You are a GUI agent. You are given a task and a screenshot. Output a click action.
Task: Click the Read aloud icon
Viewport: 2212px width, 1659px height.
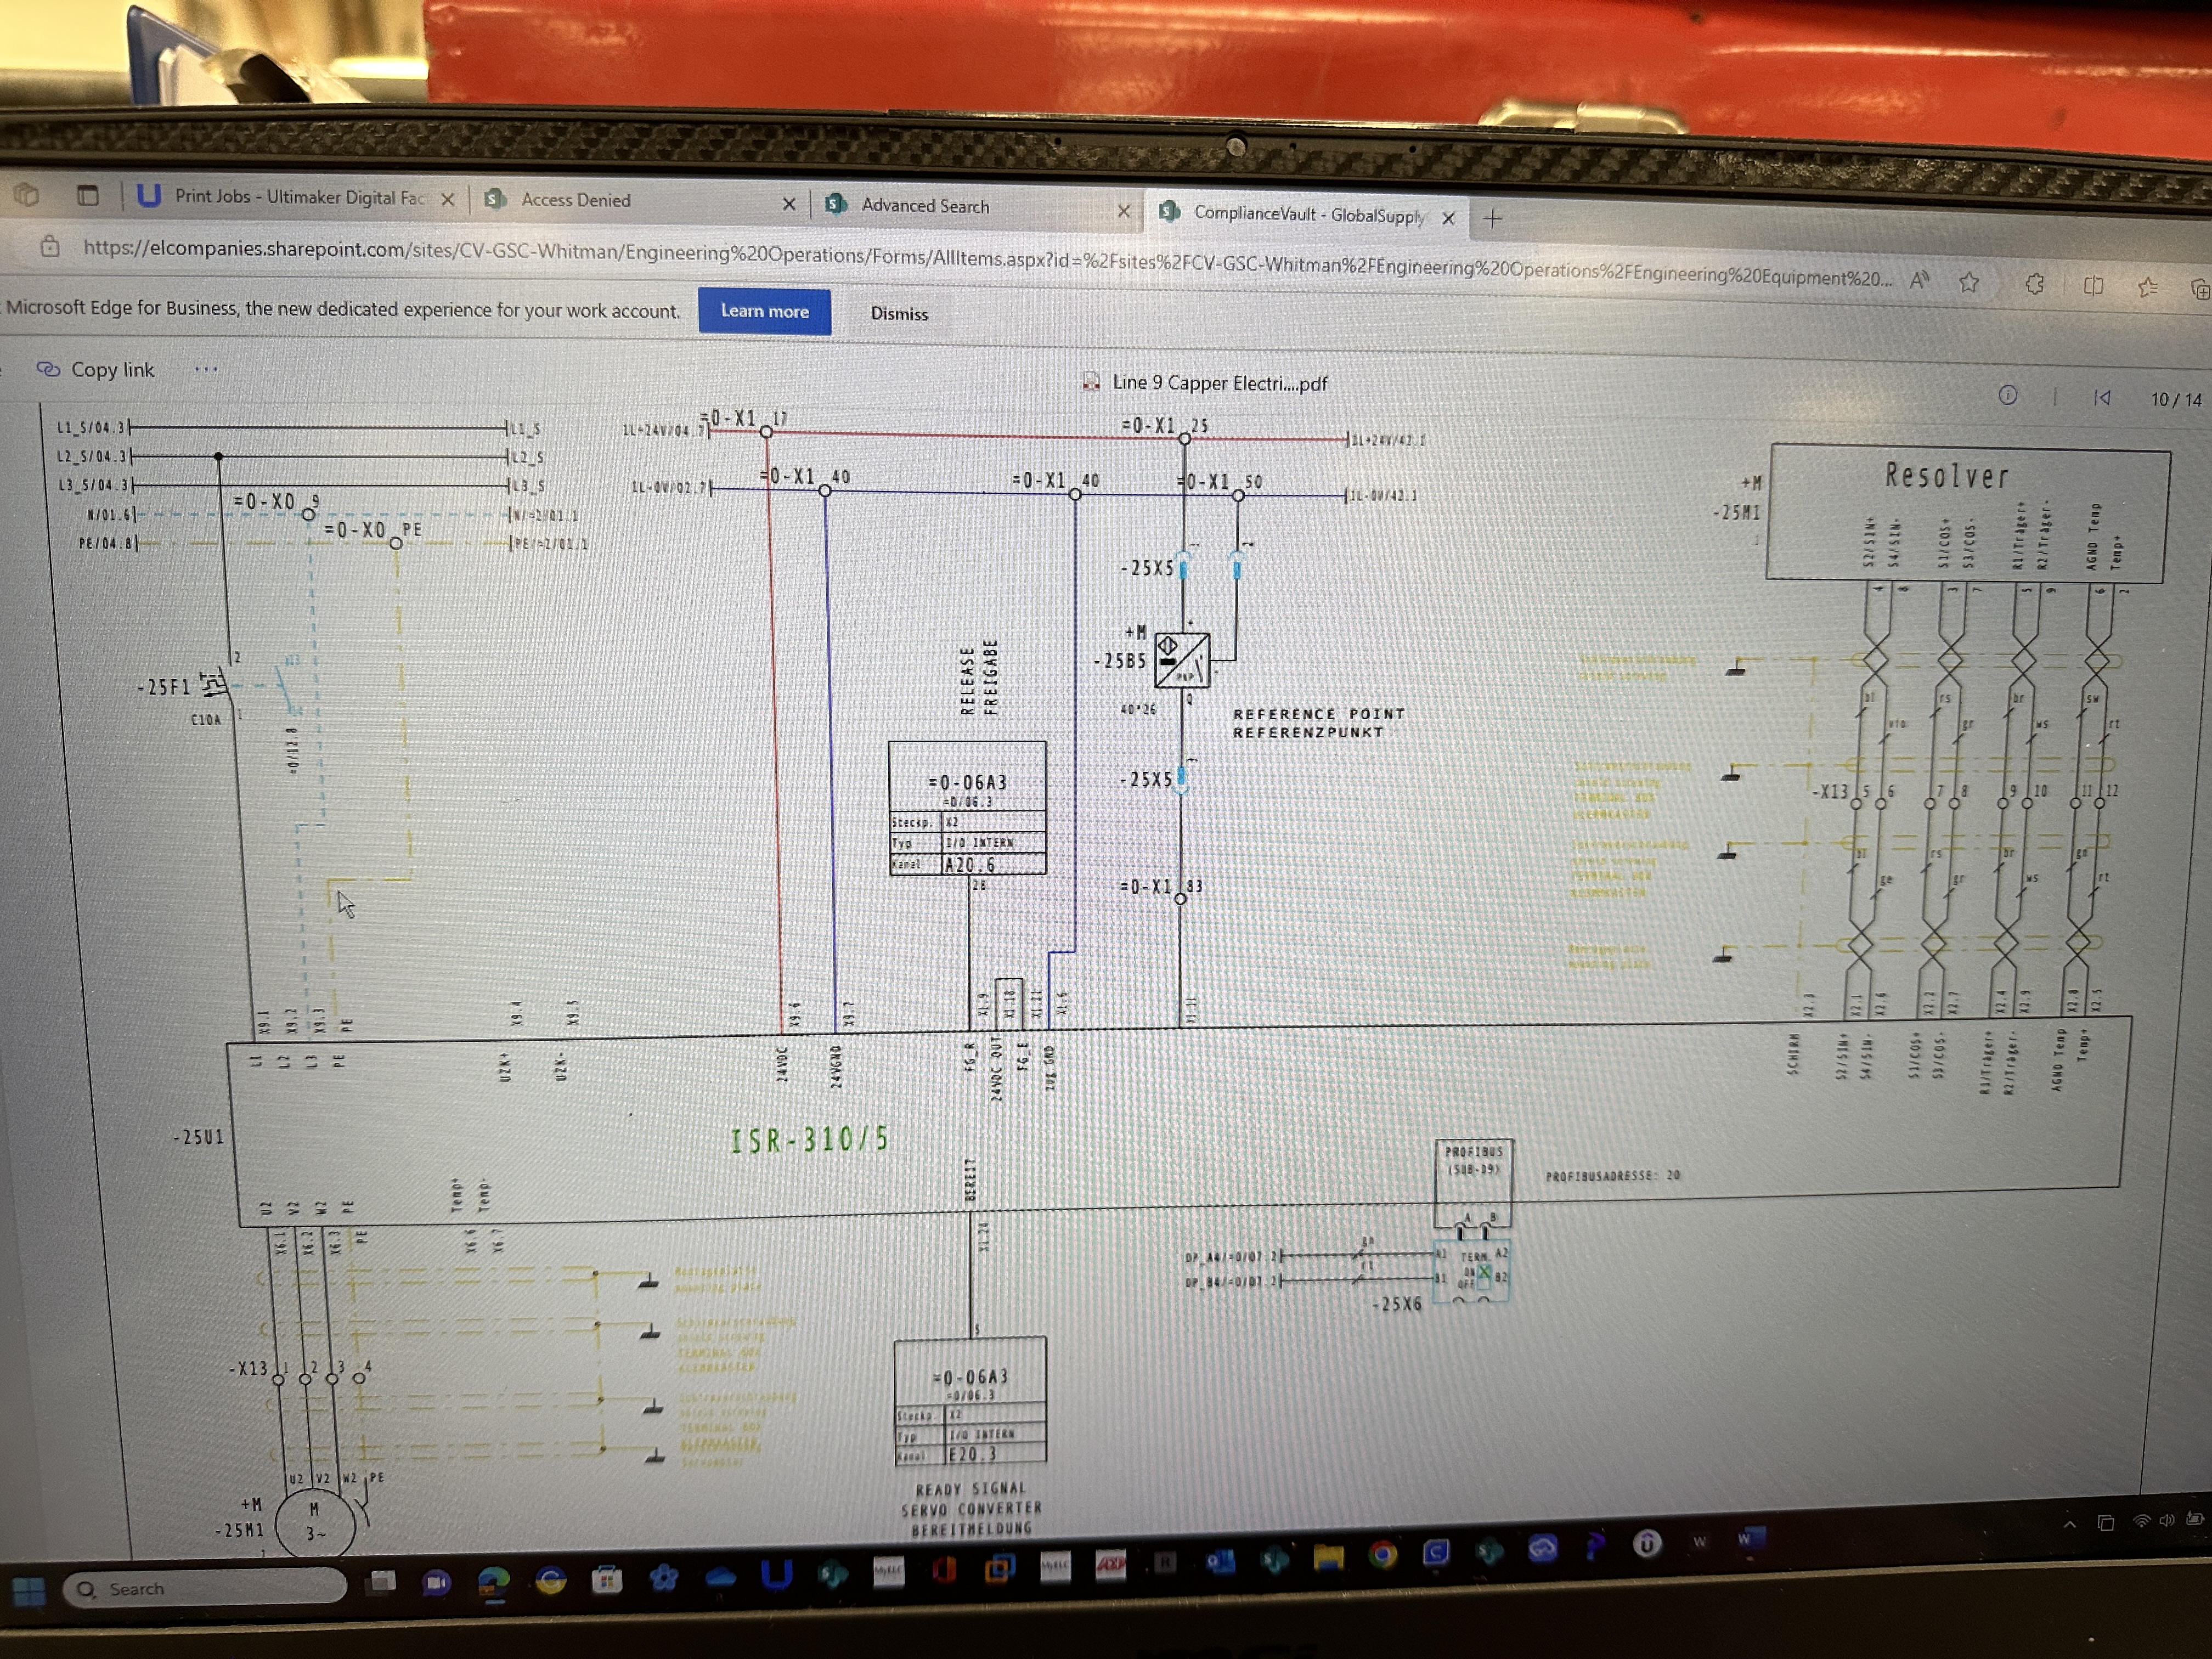(1918, 281)
